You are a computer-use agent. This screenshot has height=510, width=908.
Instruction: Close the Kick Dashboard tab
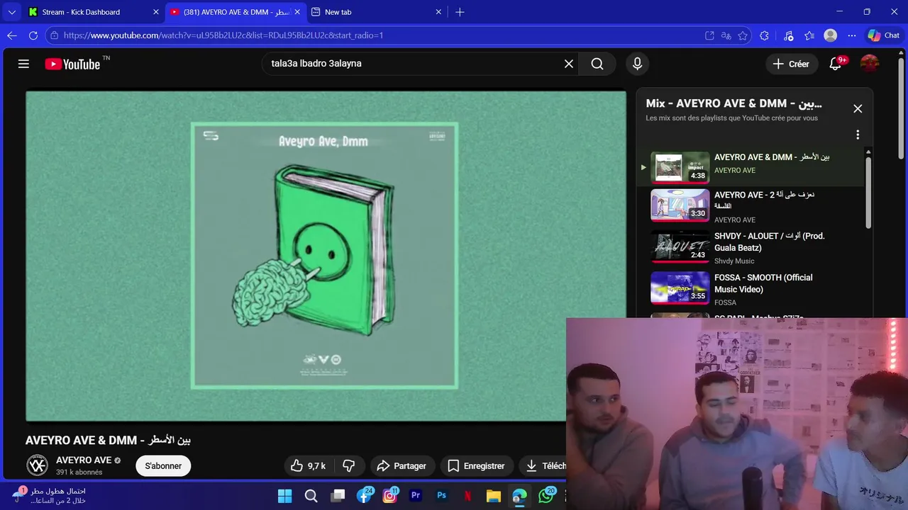156,12
